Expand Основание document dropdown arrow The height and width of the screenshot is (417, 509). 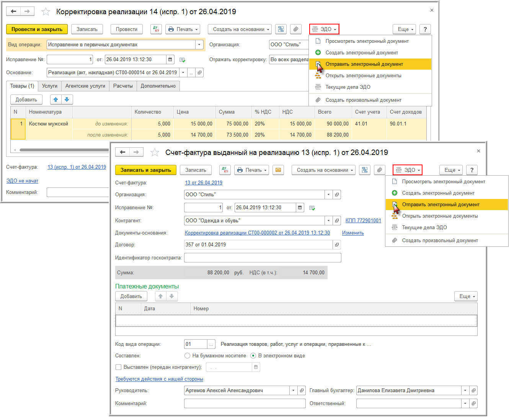click(x=183, y=73)
